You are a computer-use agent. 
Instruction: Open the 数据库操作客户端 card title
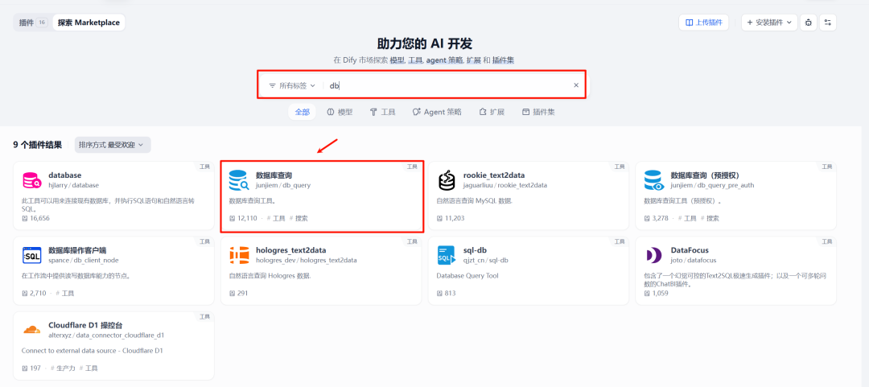[x=77, y=250]
